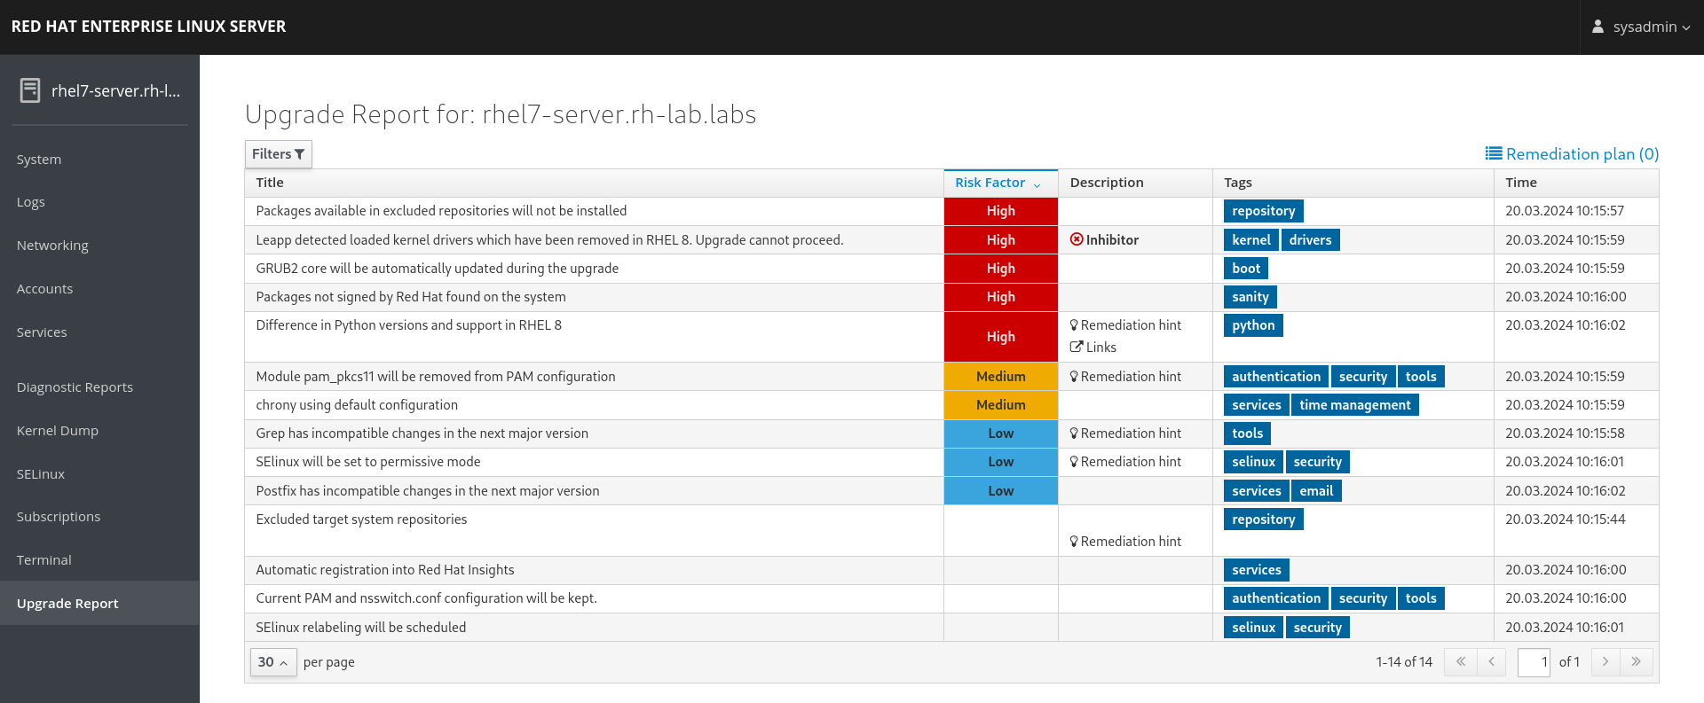Click the red High cell for GRUB2 row
The image size is (1704, 703).
1000,269
